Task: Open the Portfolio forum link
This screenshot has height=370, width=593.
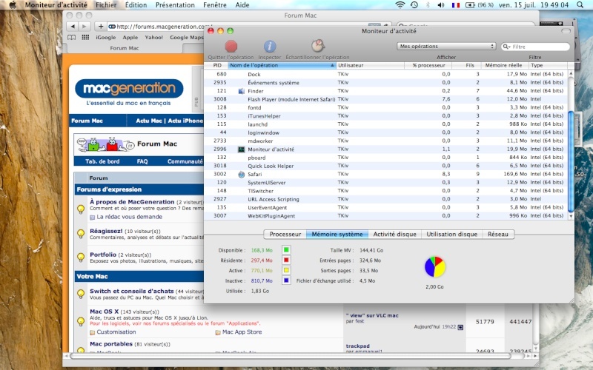Action: (103, 255)
